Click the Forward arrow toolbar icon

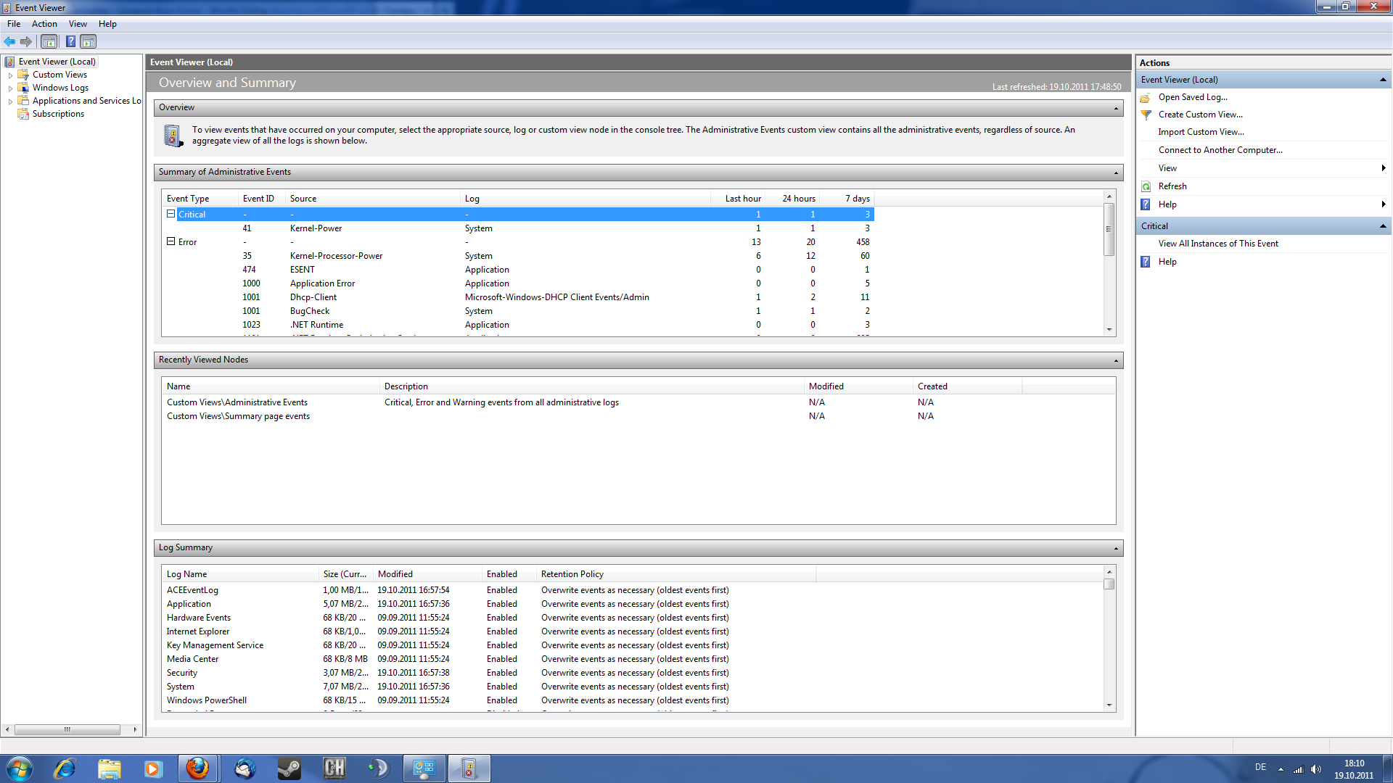coord(26,42)
